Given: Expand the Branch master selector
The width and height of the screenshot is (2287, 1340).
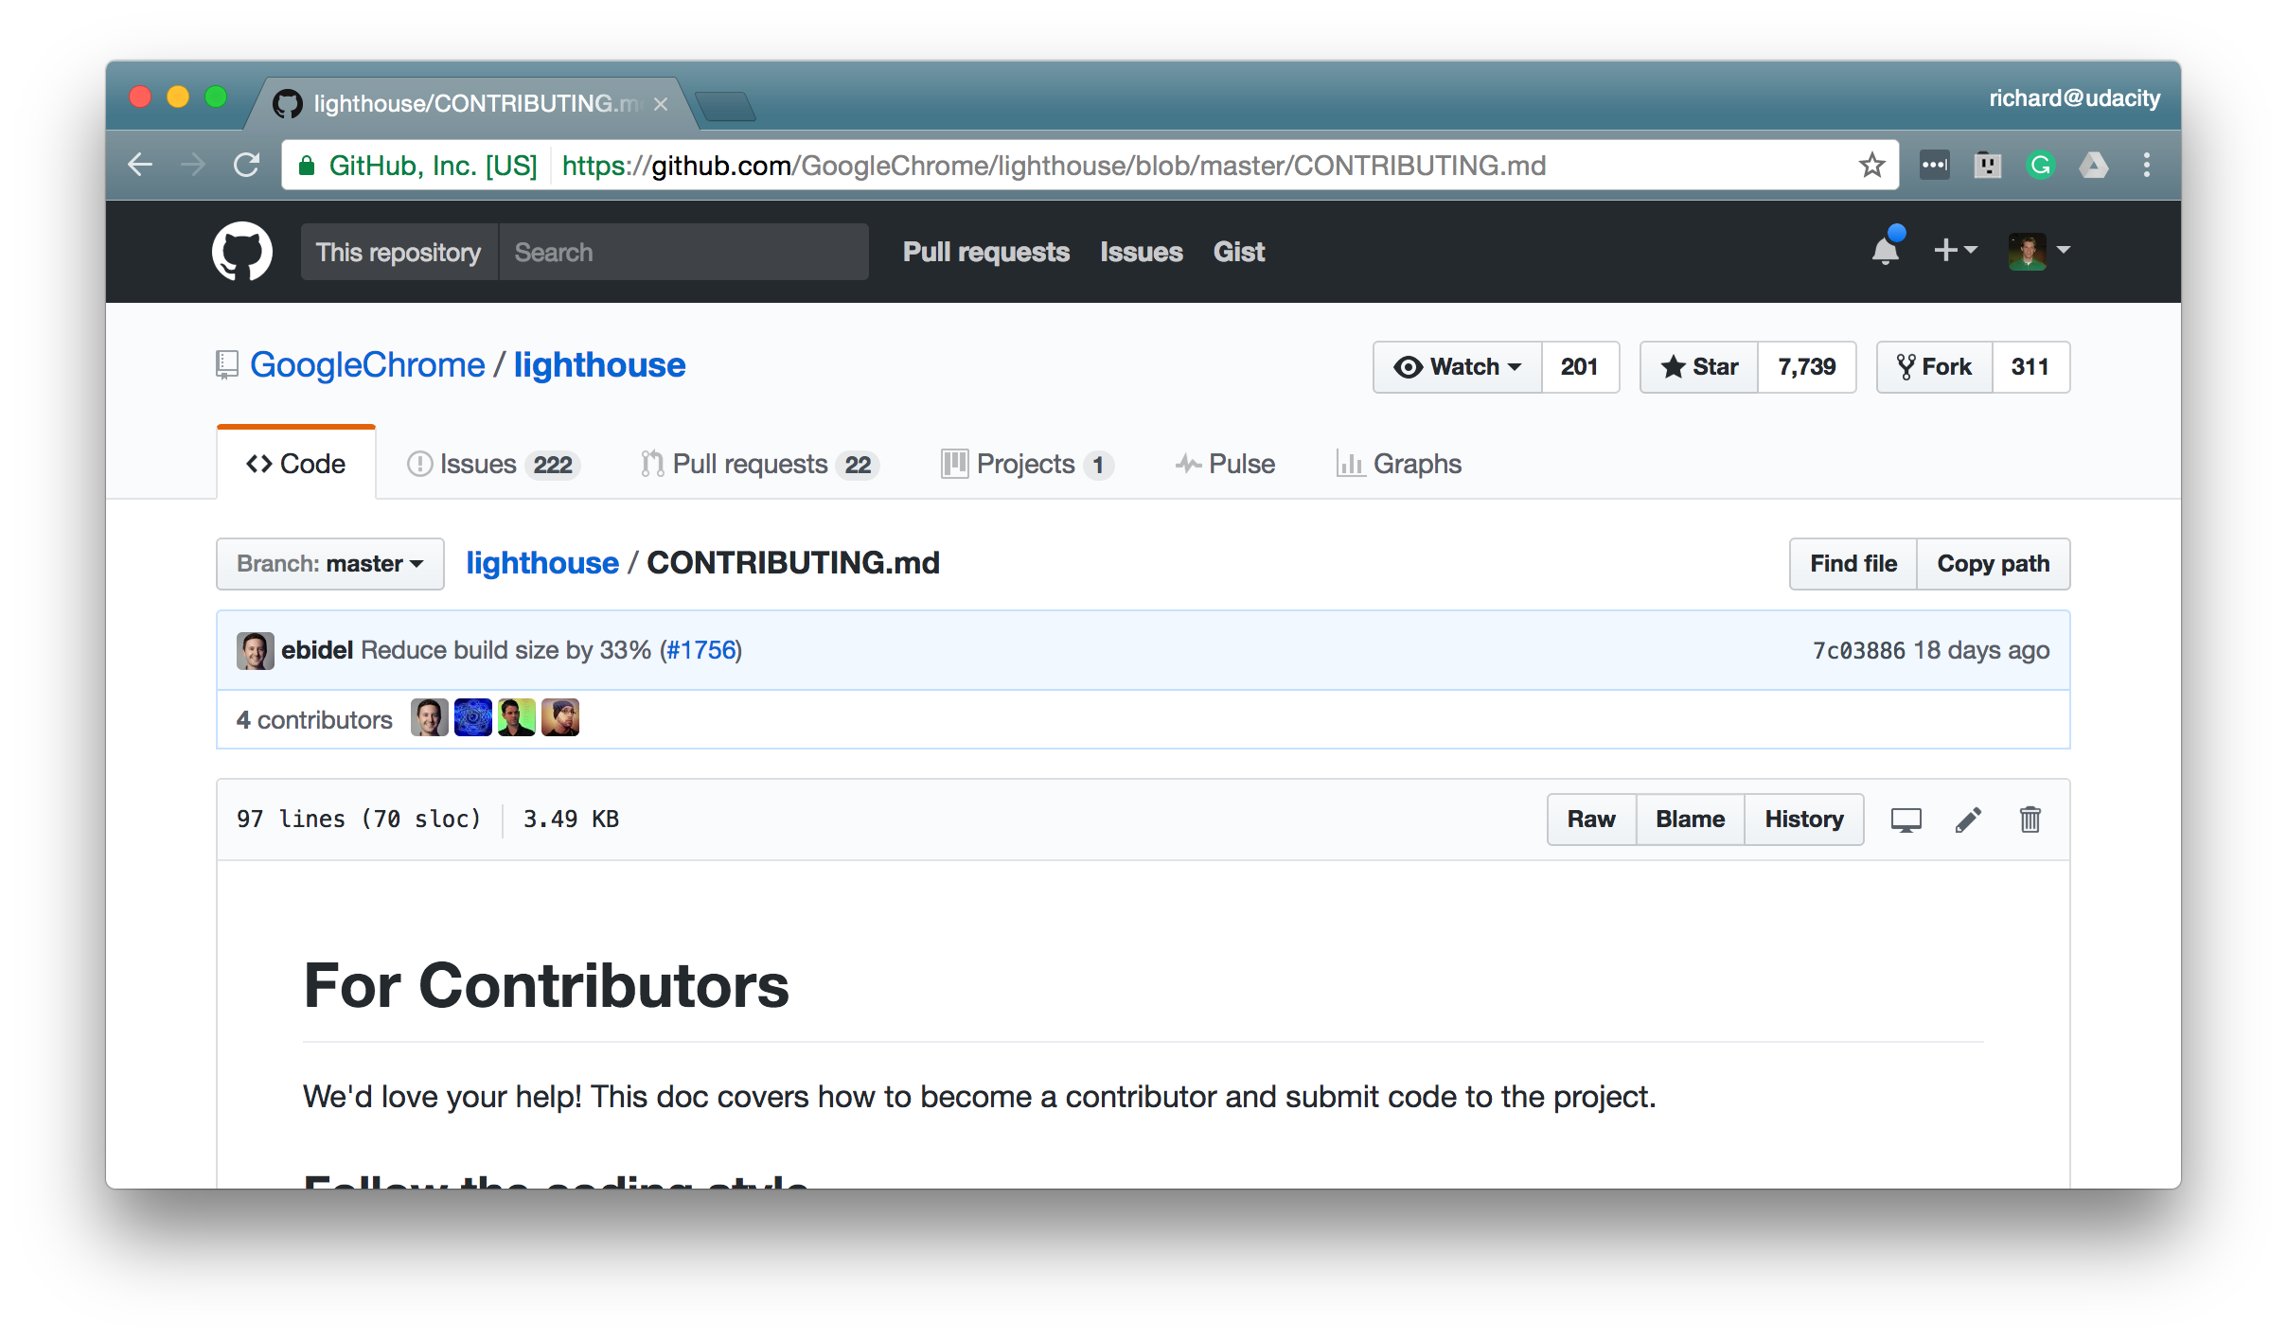Looking at the screenshot, I should (x=329, y=563).
